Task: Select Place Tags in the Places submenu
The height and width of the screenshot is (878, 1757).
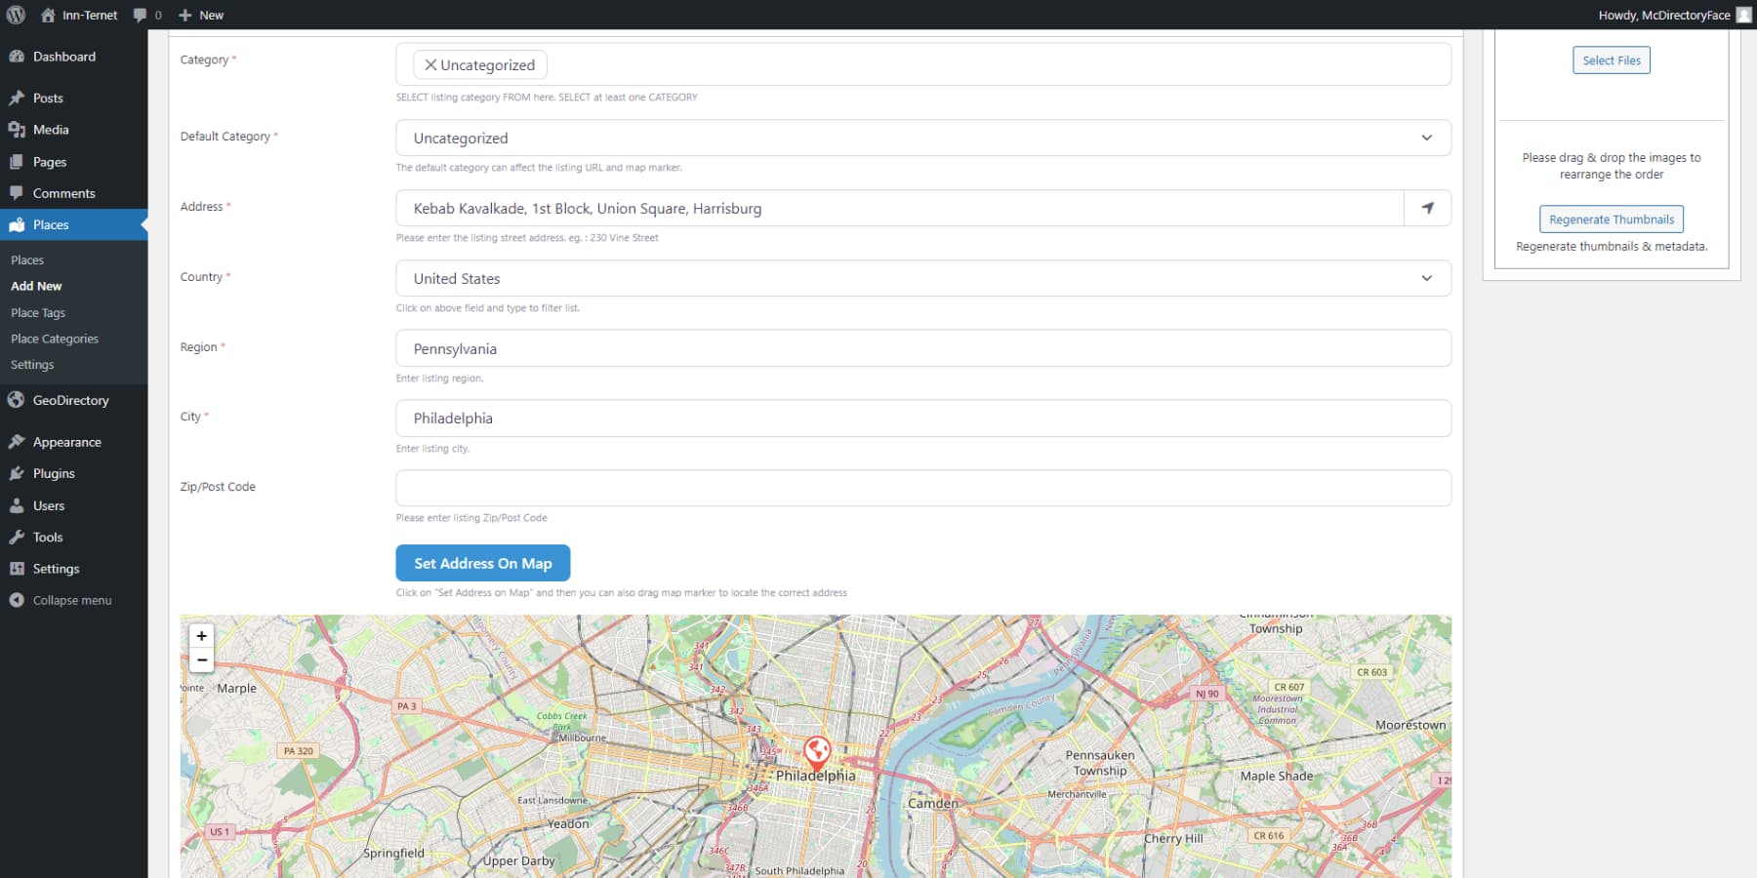Action: (x=38, y=312)
